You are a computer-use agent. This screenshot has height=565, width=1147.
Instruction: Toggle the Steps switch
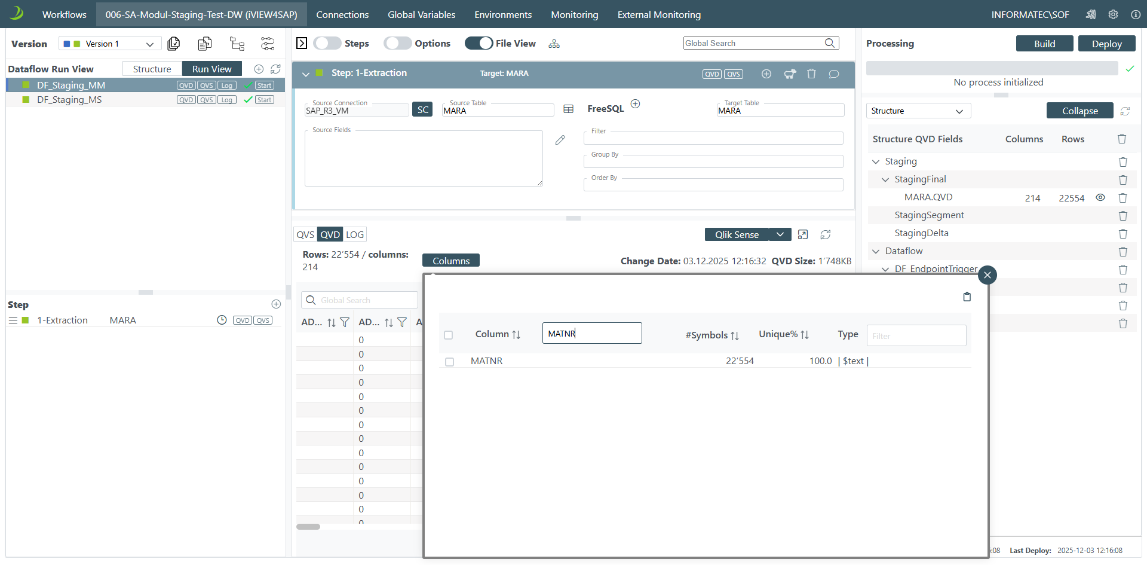pyautogui.click(x=327, y=43)
